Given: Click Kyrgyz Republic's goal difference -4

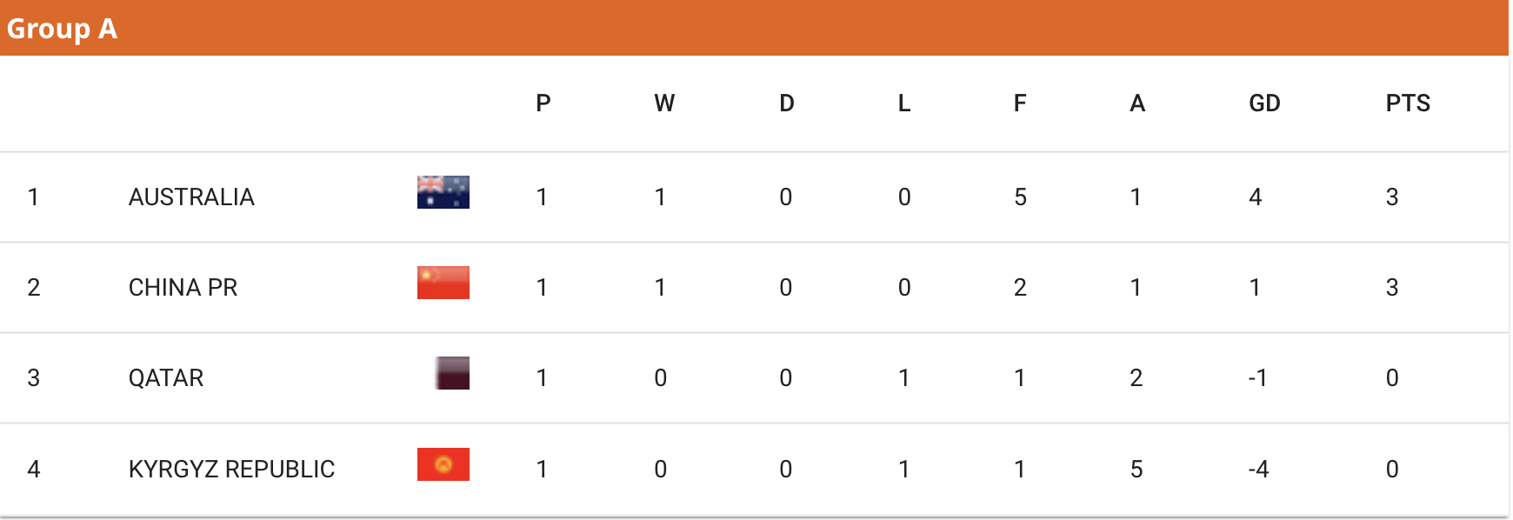Looking at the screenshot, I should (1258, 470).
